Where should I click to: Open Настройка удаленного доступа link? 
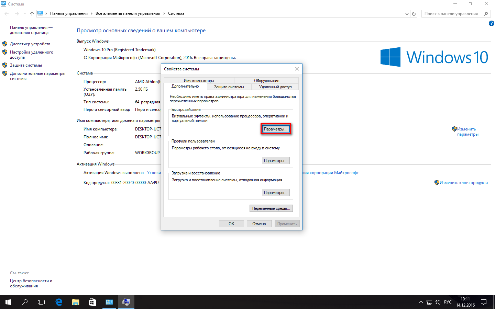[32, 55]
